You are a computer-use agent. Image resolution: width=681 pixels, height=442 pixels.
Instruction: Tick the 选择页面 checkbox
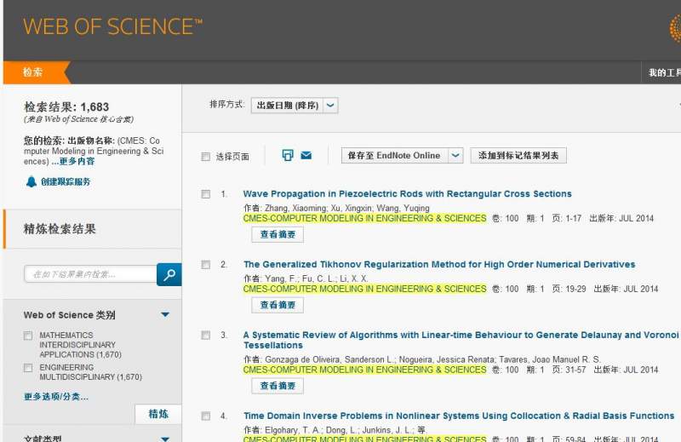[206, 157]
